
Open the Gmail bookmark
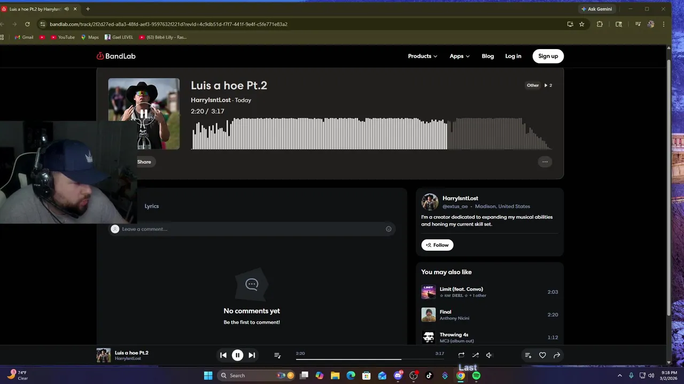coord(24,37)
